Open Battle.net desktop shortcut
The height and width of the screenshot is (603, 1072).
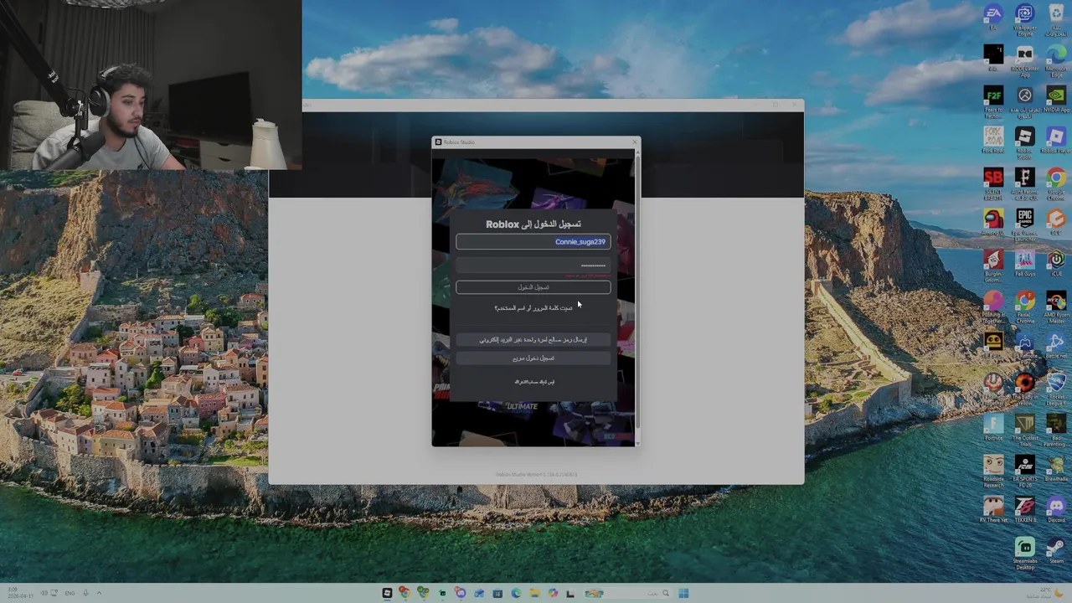(1056, 345)
